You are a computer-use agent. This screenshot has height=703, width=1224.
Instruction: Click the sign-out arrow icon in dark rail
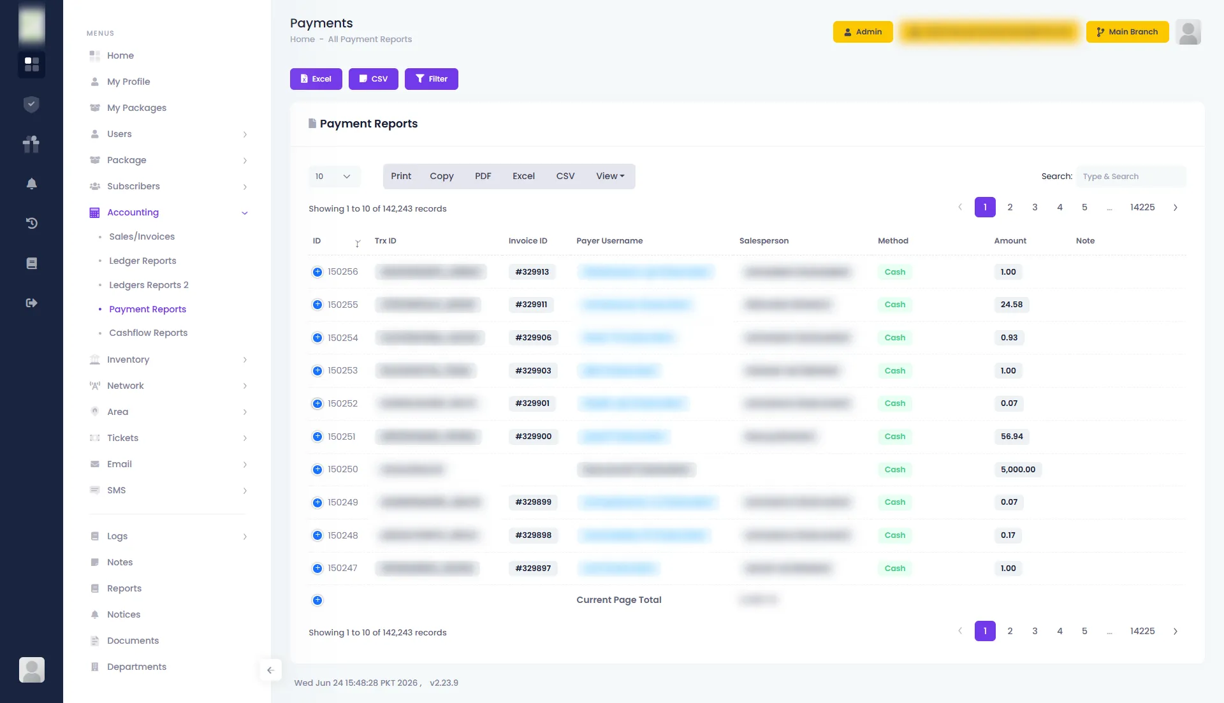[x=31, y=303]
